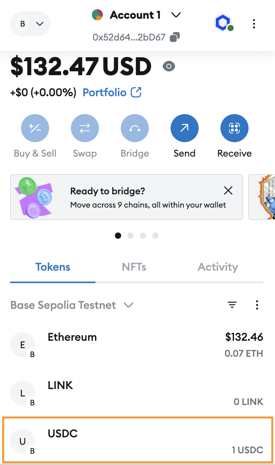Click the token sort filter icon
The width and height of the screenshot is (275, 465).
pos(232,305)
